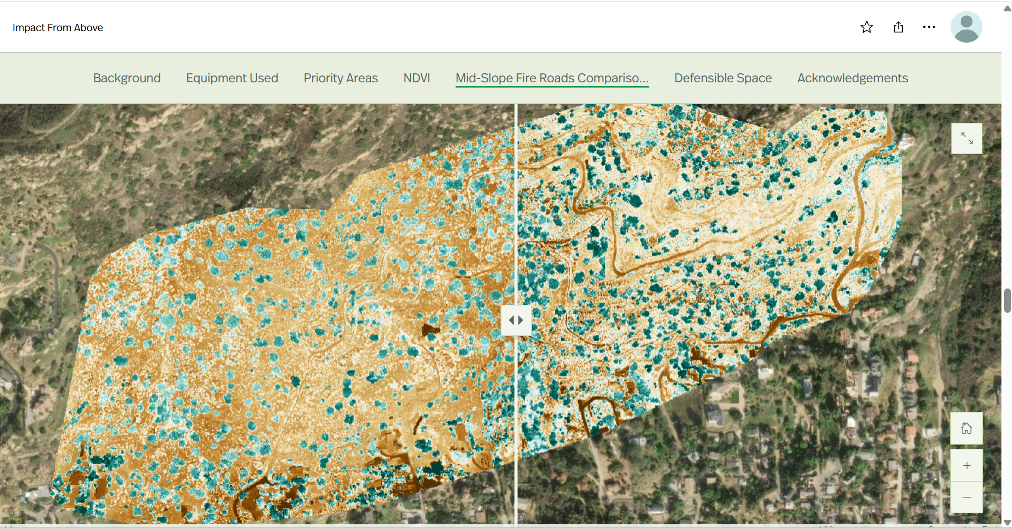1012x529 pixels.
Task: Jump to the Defensible Space section
Action: [723, 78]
